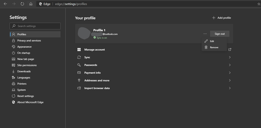Click the Profile 1 name text

pyautogui.click(x=99, y=30)
